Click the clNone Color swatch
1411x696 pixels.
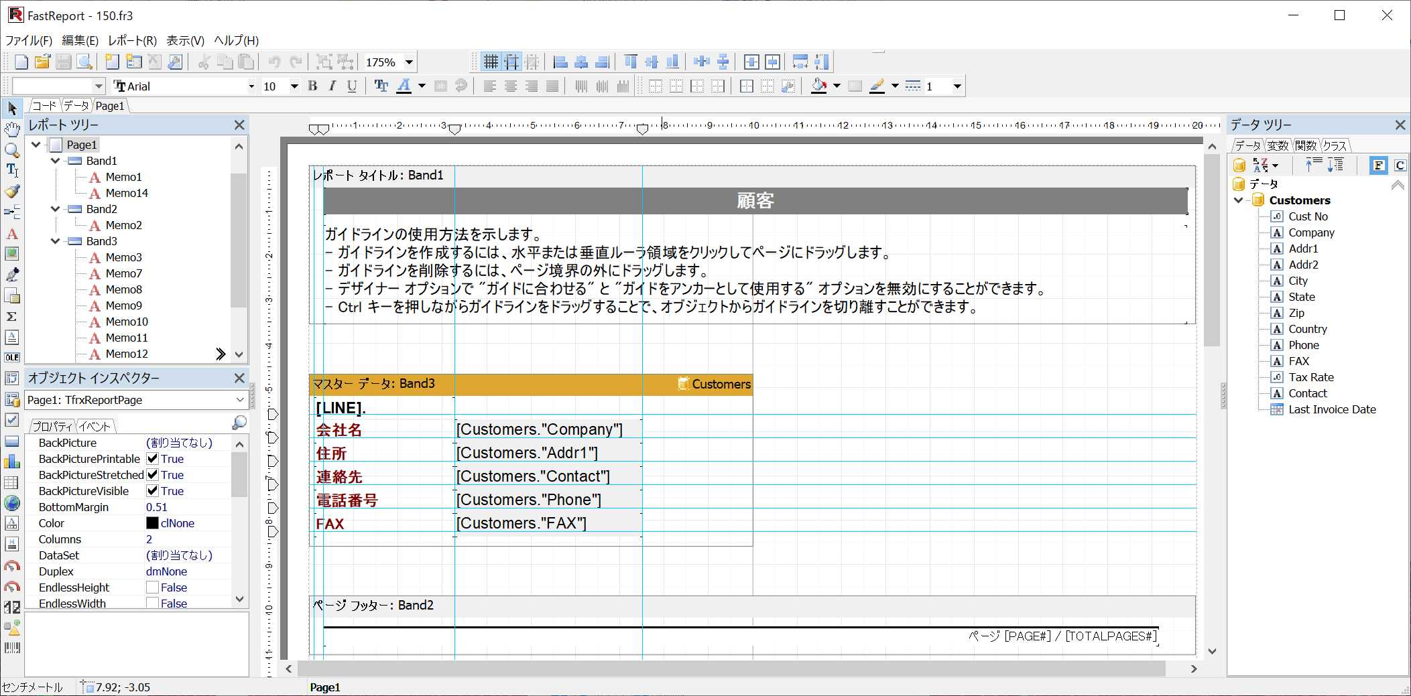(x=153, y=523)
